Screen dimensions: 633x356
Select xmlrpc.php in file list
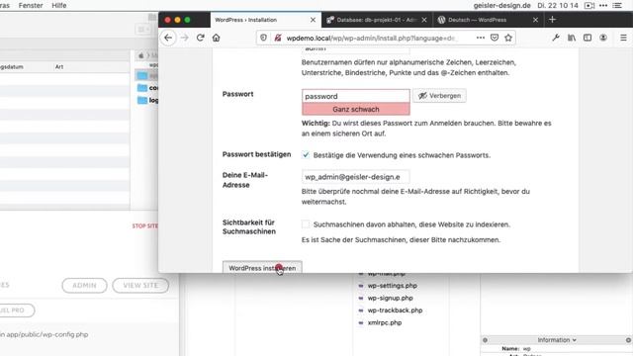point(385,323)
